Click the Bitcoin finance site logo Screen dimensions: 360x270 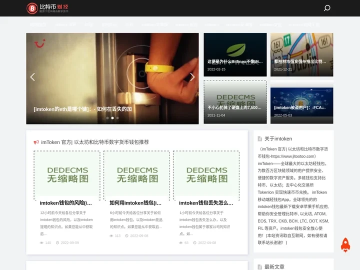click(47, 8)
